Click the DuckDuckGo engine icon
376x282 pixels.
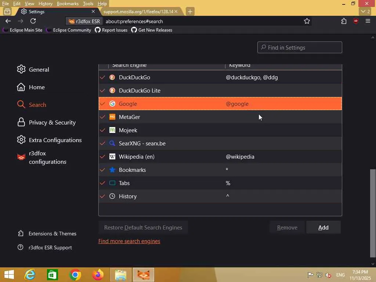click(x=112, y=77)
